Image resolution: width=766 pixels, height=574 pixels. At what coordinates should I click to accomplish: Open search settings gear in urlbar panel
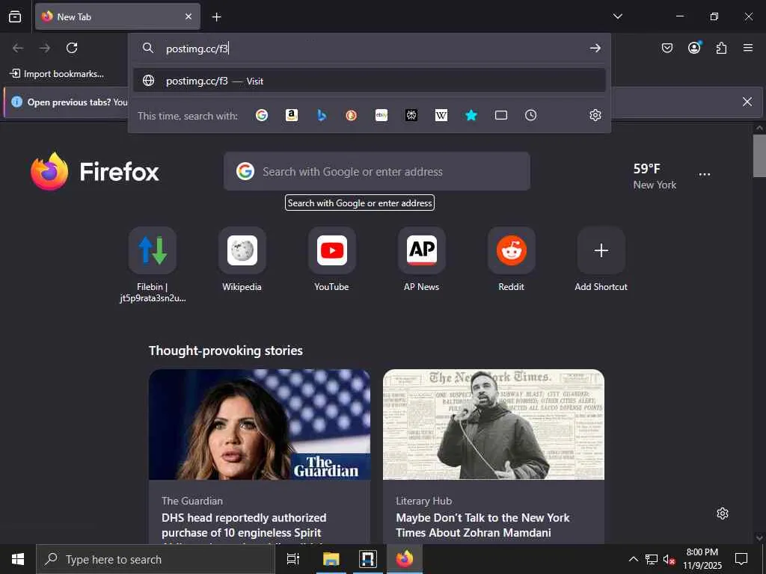pyautogui.click(x=595, y=115)
